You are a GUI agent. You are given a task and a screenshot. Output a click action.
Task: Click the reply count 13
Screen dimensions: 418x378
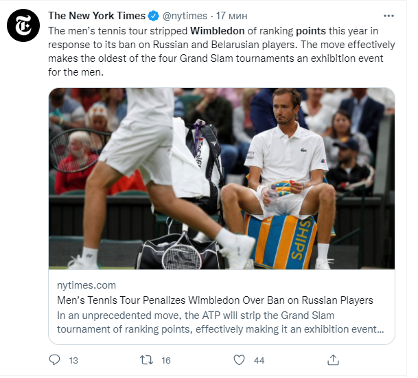coord(74,359)
